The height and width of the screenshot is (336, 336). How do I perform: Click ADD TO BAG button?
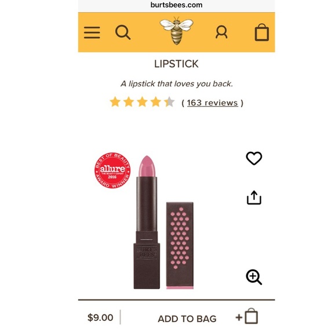click(x=187, y=319)
